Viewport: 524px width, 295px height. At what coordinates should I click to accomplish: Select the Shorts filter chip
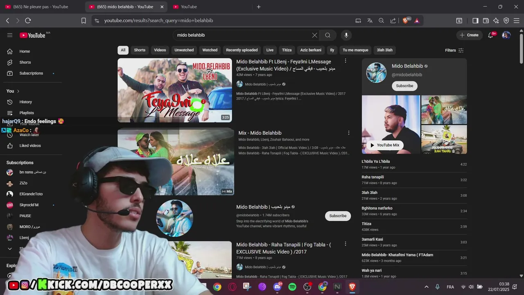[x=140, y=50]
